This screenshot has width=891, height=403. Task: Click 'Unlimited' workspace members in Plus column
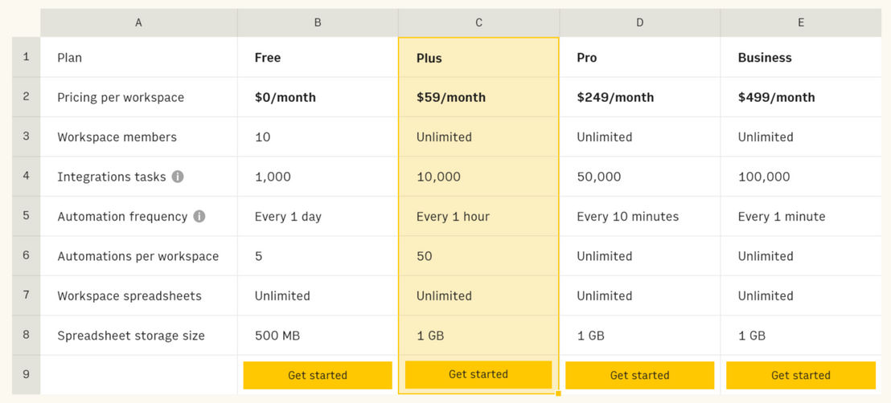(444, 137)
